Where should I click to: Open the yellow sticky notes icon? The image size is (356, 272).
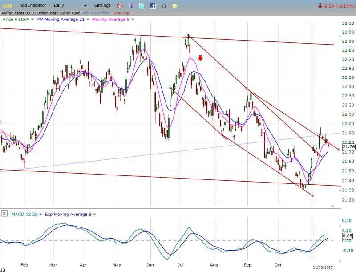174,6
